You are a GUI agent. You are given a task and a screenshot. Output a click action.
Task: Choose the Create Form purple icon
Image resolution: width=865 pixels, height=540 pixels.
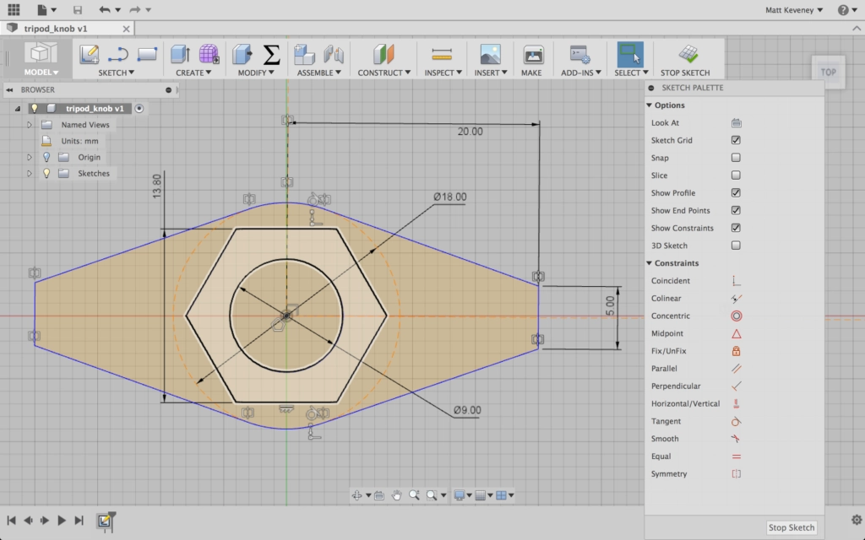(x=209, y=54)
